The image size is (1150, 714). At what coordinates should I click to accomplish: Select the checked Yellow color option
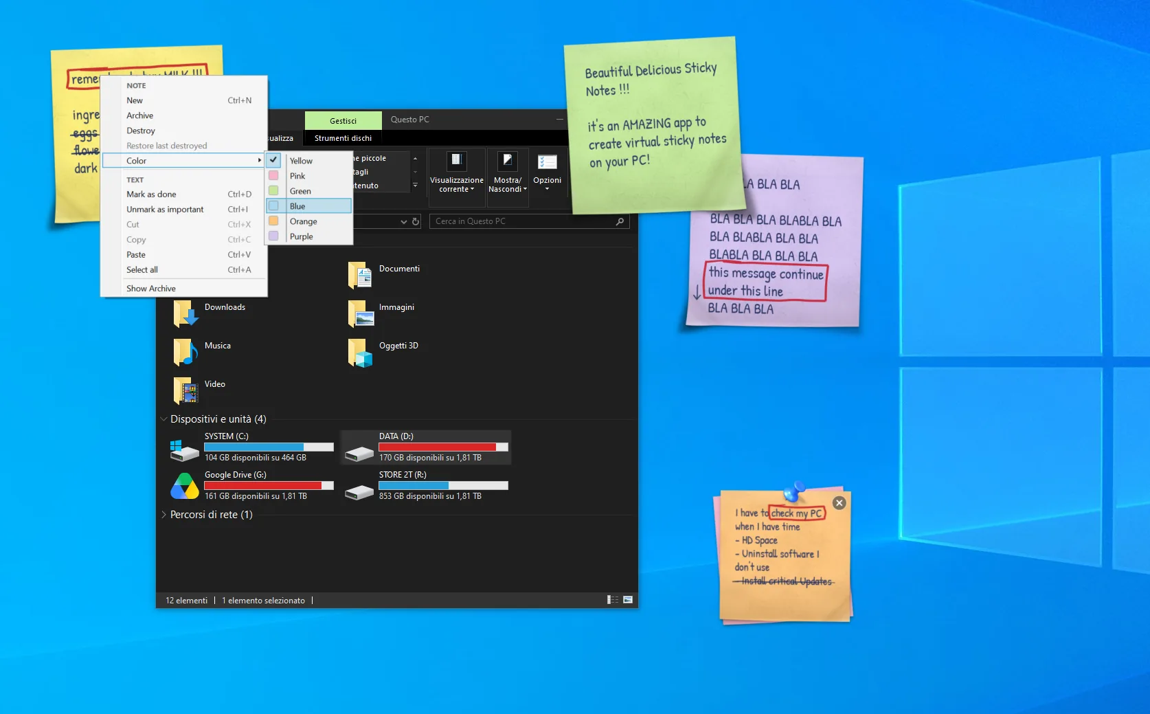coord(309,161)
